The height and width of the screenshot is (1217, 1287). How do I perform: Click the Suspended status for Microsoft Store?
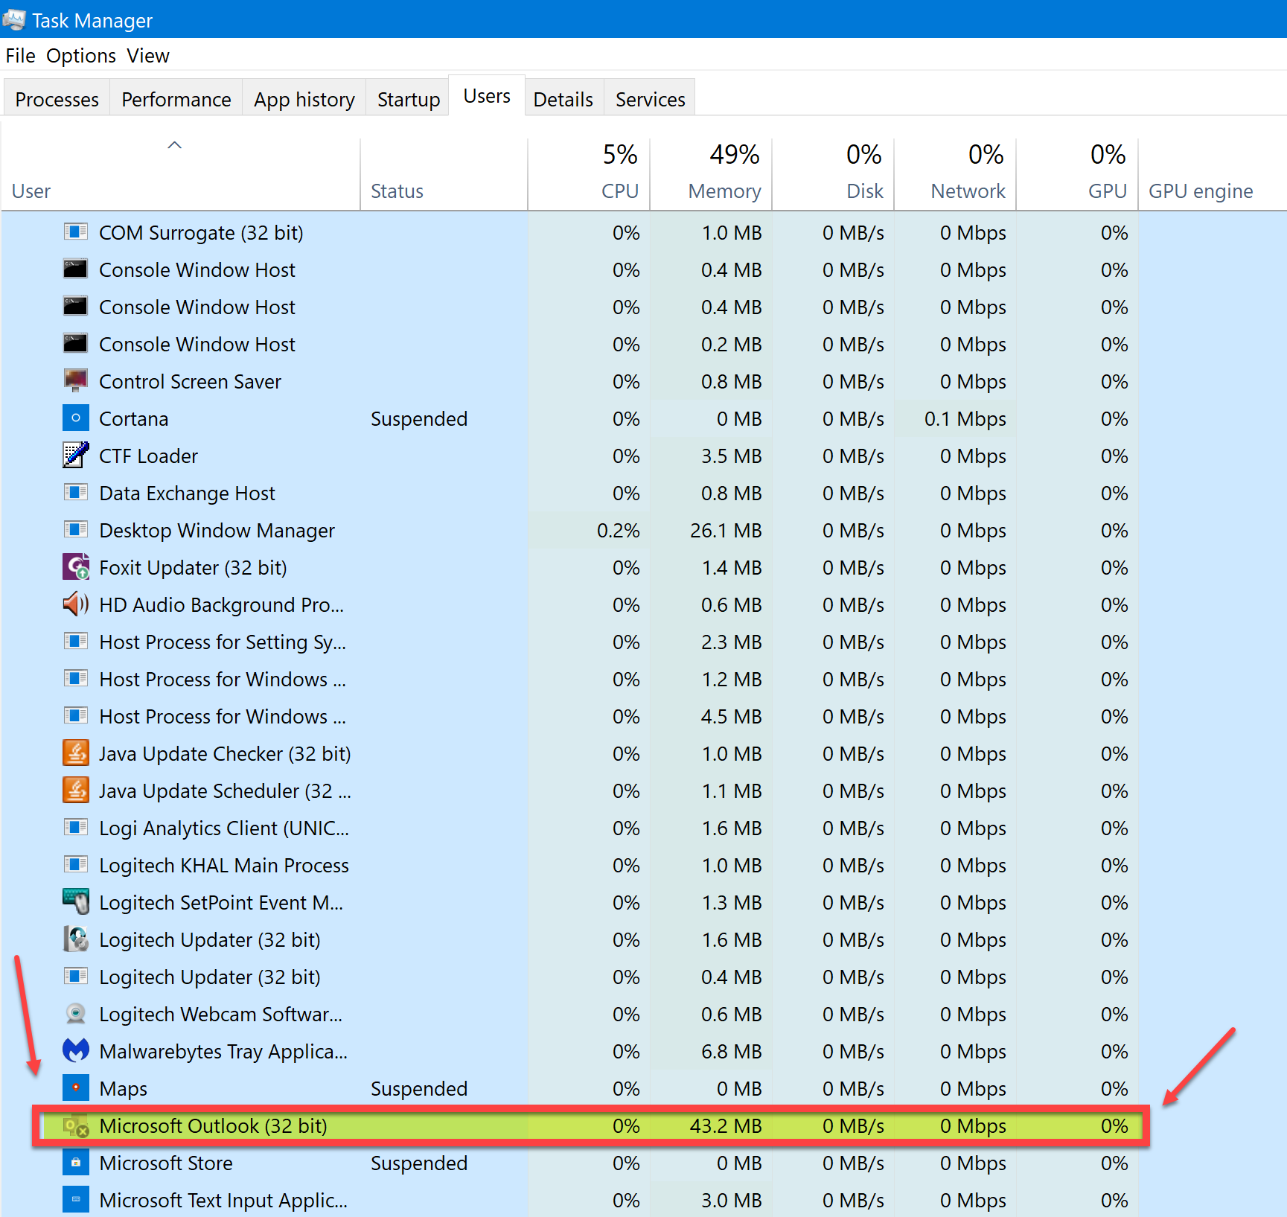(419, 1163)
